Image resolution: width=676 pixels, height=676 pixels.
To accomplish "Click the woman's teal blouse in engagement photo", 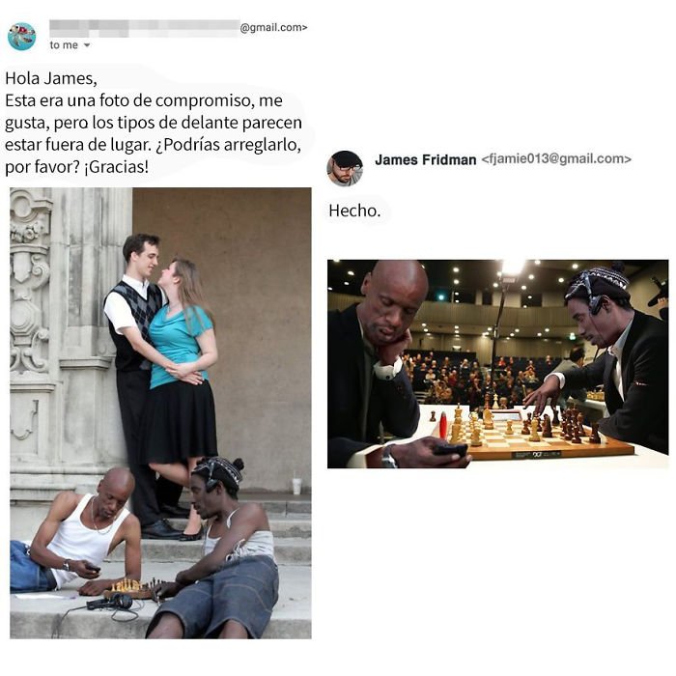I will [x=181, y=346].
